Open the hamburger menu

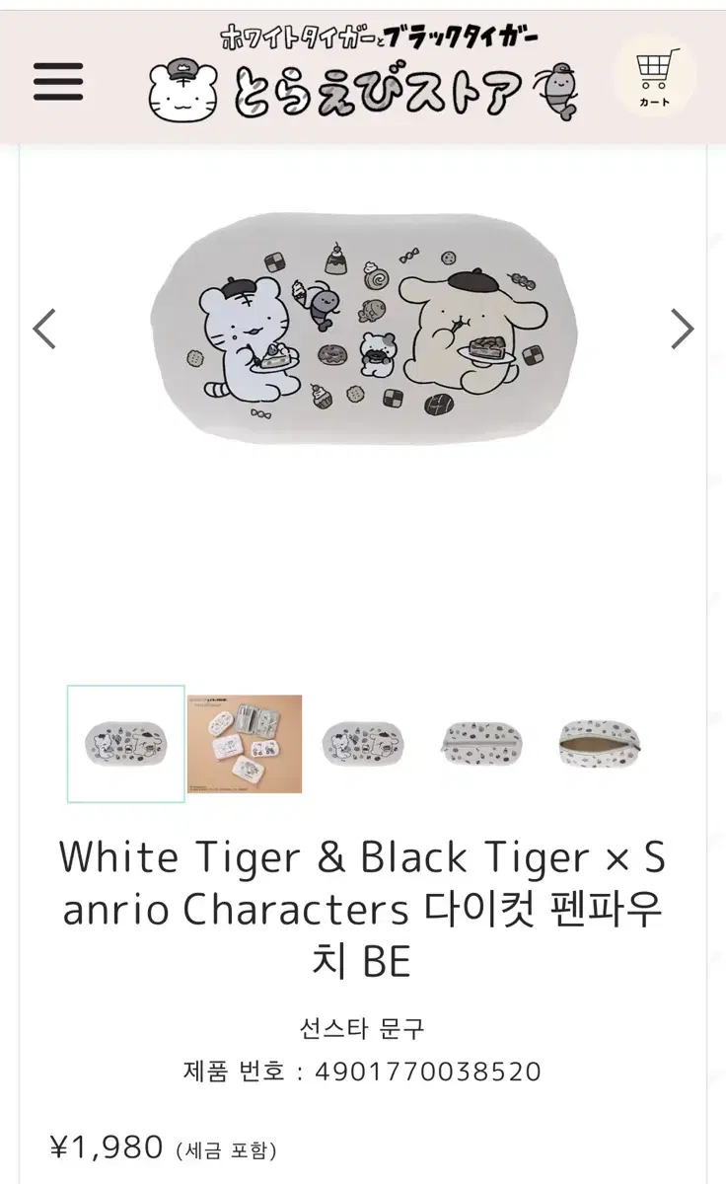click(x=58, y=82)
